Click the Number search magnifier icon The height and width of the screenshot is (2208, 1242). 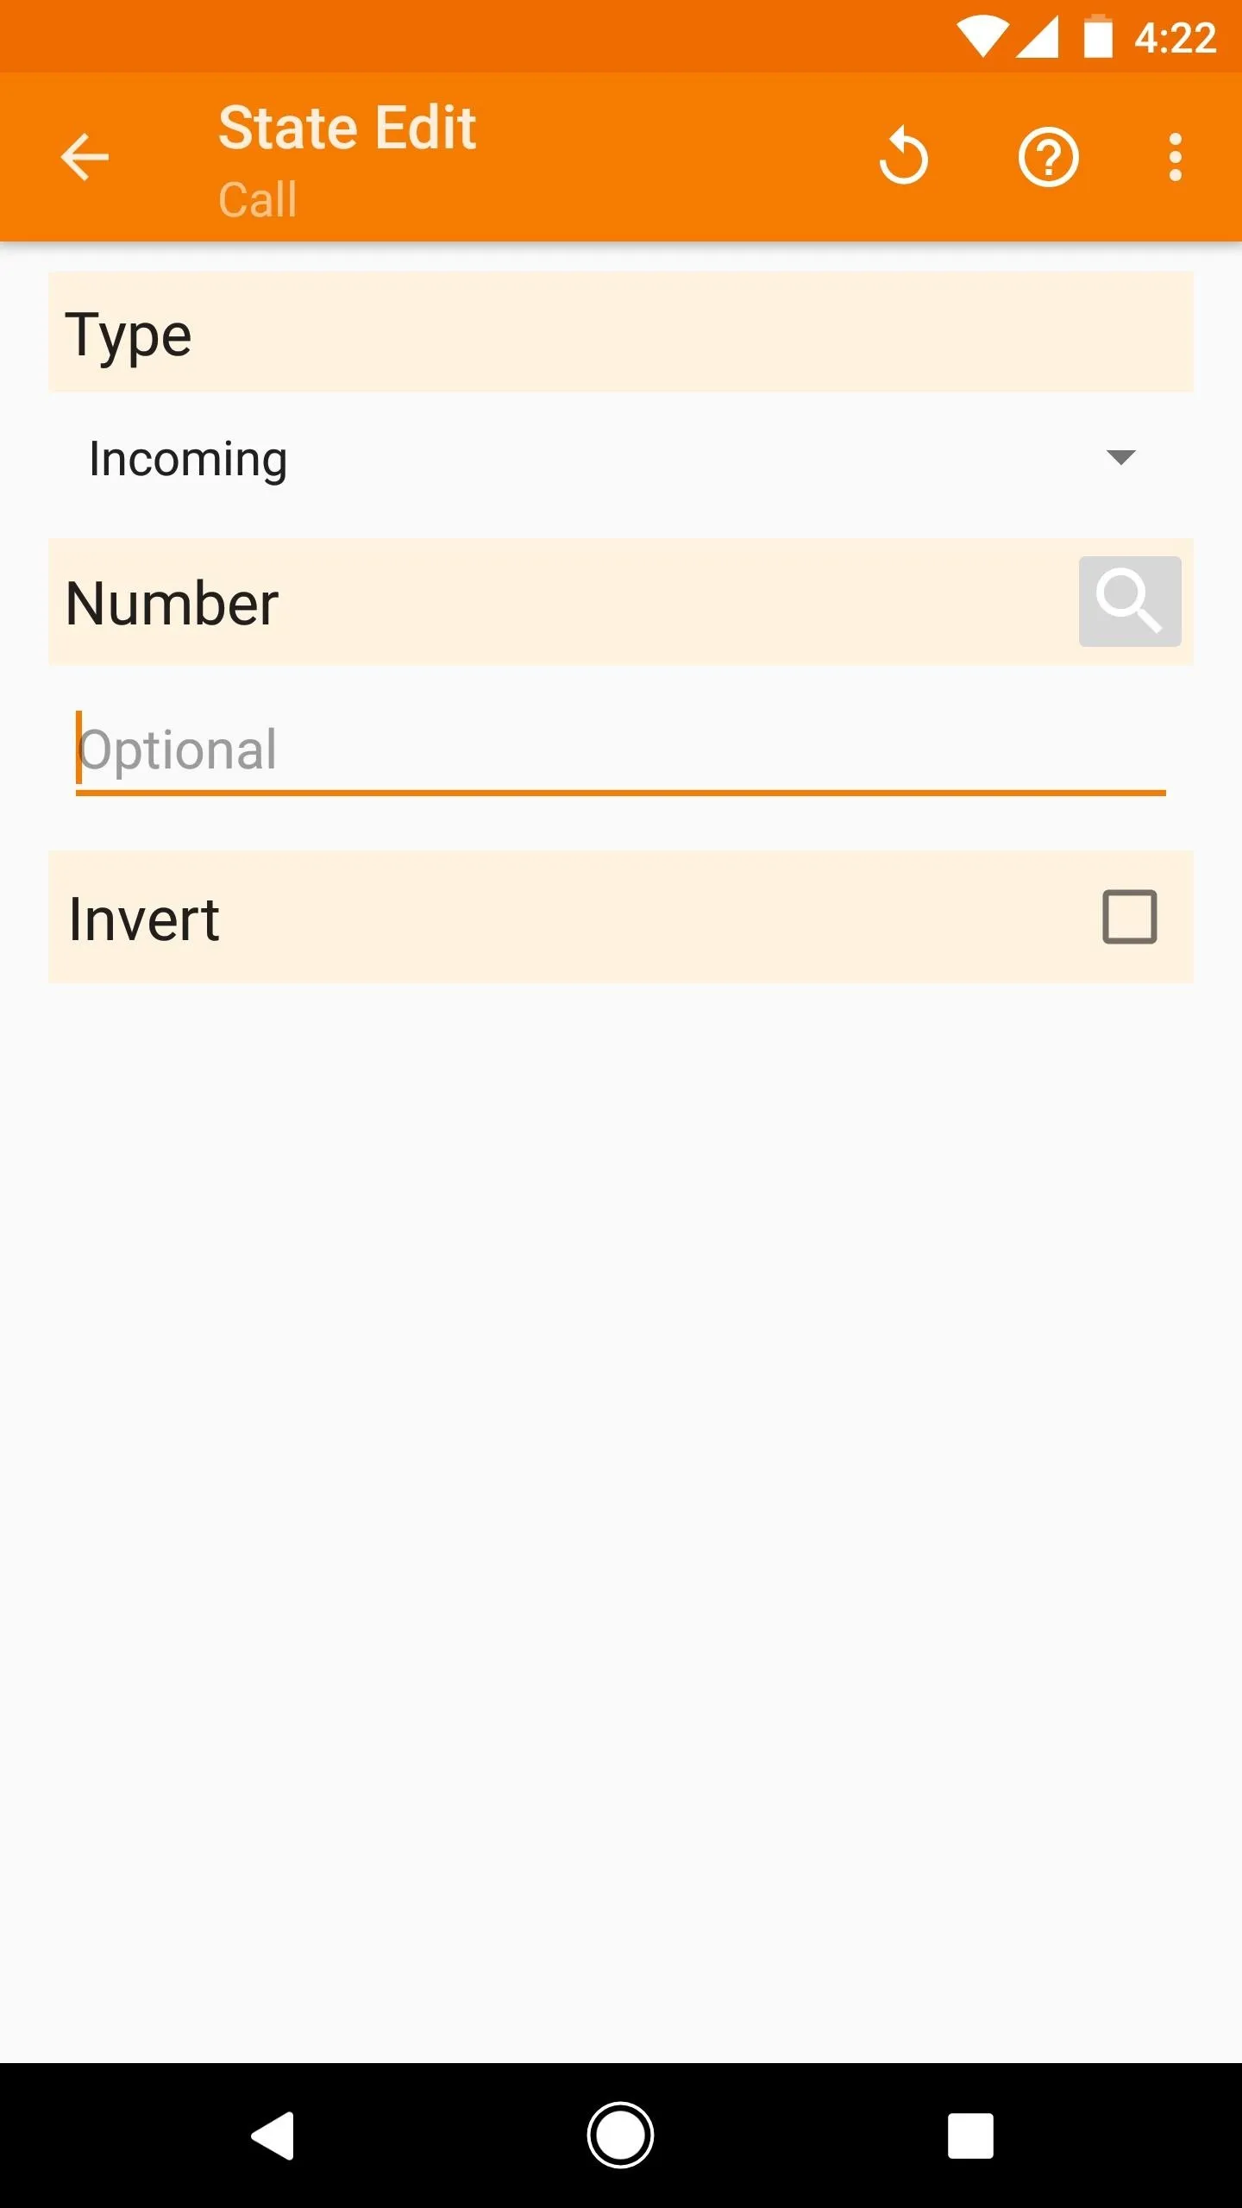pyautogui.click(x=1130, y=601)
